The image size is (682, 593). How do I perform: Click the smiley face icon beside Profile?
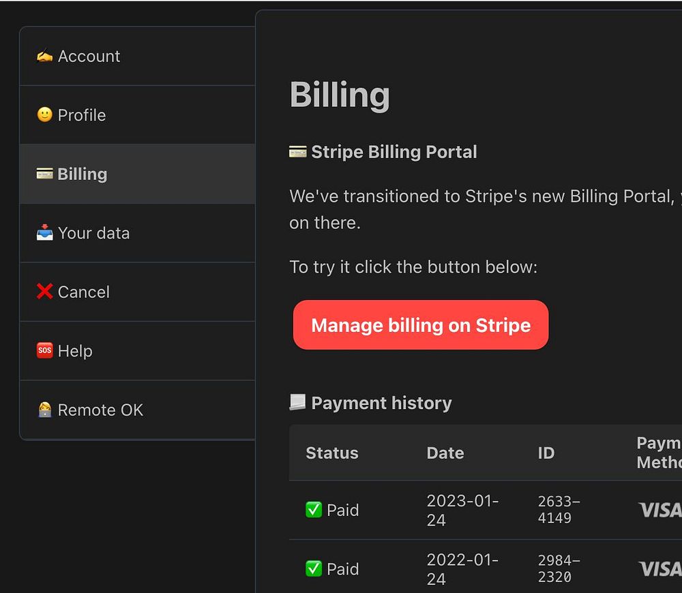[44, 115]
